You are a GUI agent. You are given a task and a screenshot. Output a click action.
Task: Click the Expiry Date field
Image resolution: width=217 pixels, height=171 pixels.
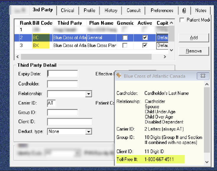click(63, 74)
